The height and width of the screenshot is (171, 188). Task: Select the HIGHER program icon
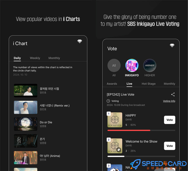pyautogui.click(x=150, y=65)
